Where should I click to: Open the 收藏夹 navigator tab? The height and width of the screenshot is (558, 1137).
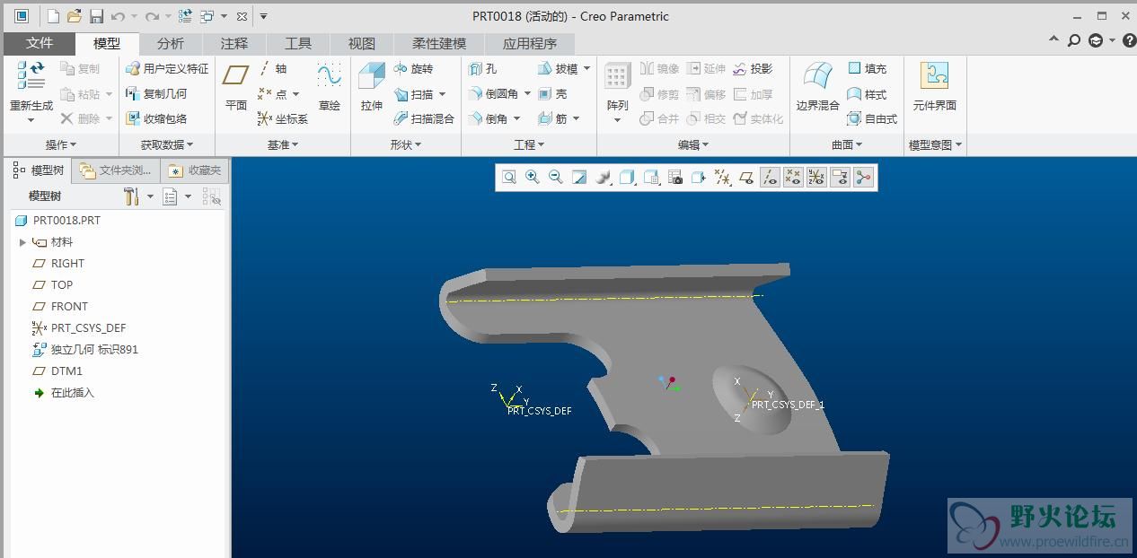click(195, 170)
